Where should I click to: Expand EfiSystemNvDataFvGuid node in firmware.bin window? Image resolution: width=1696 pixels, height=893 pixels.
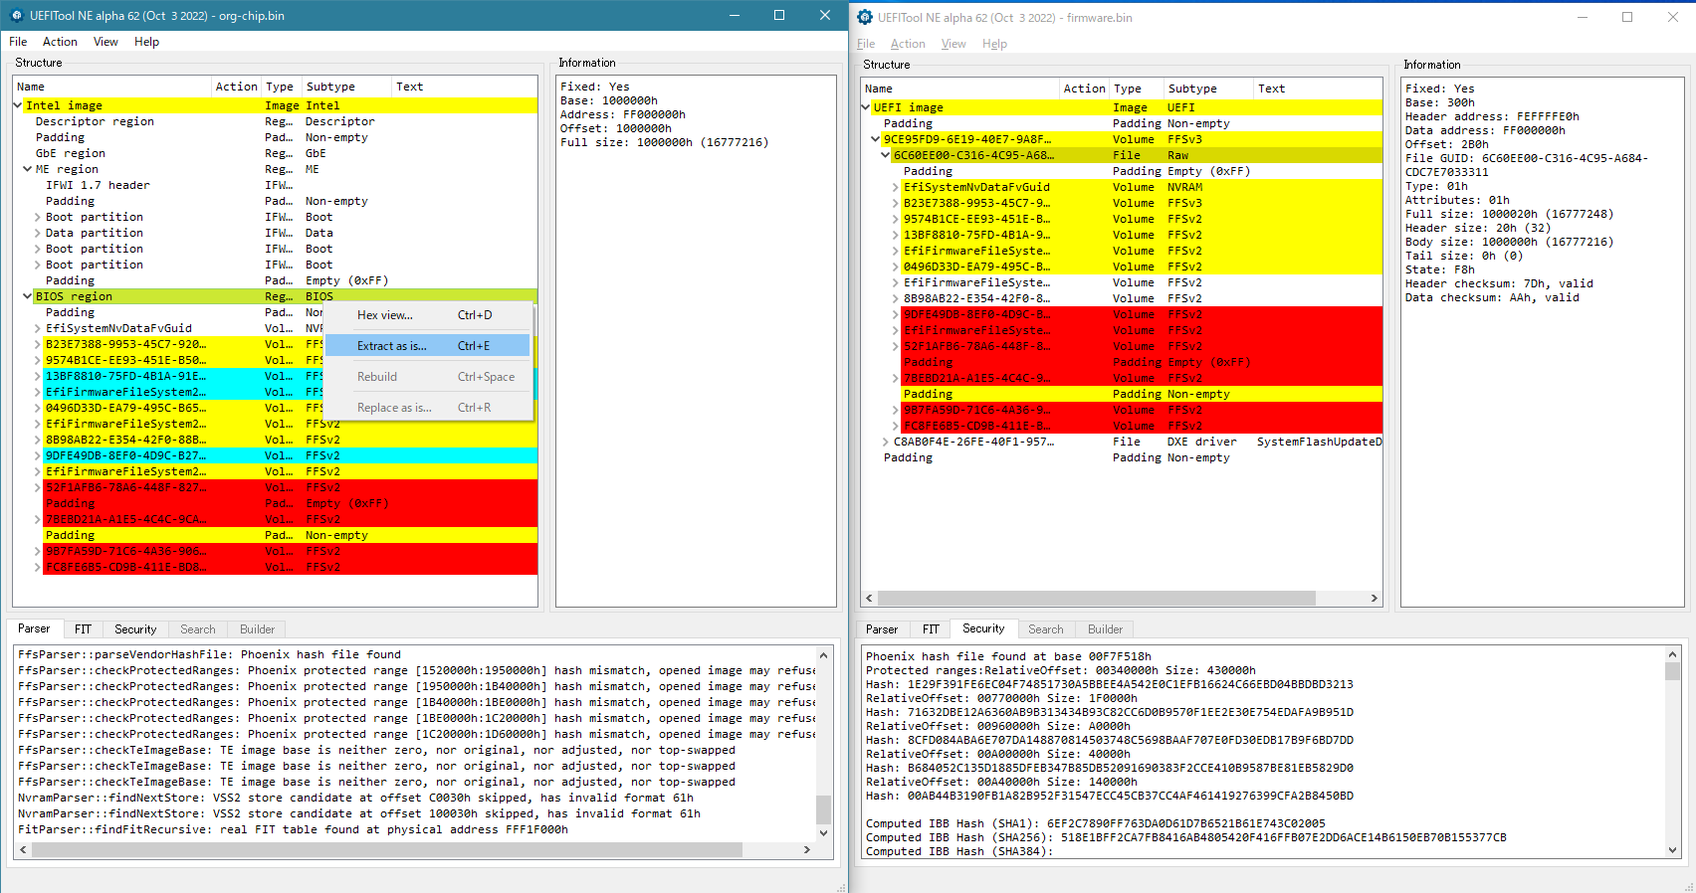[896, 187]
